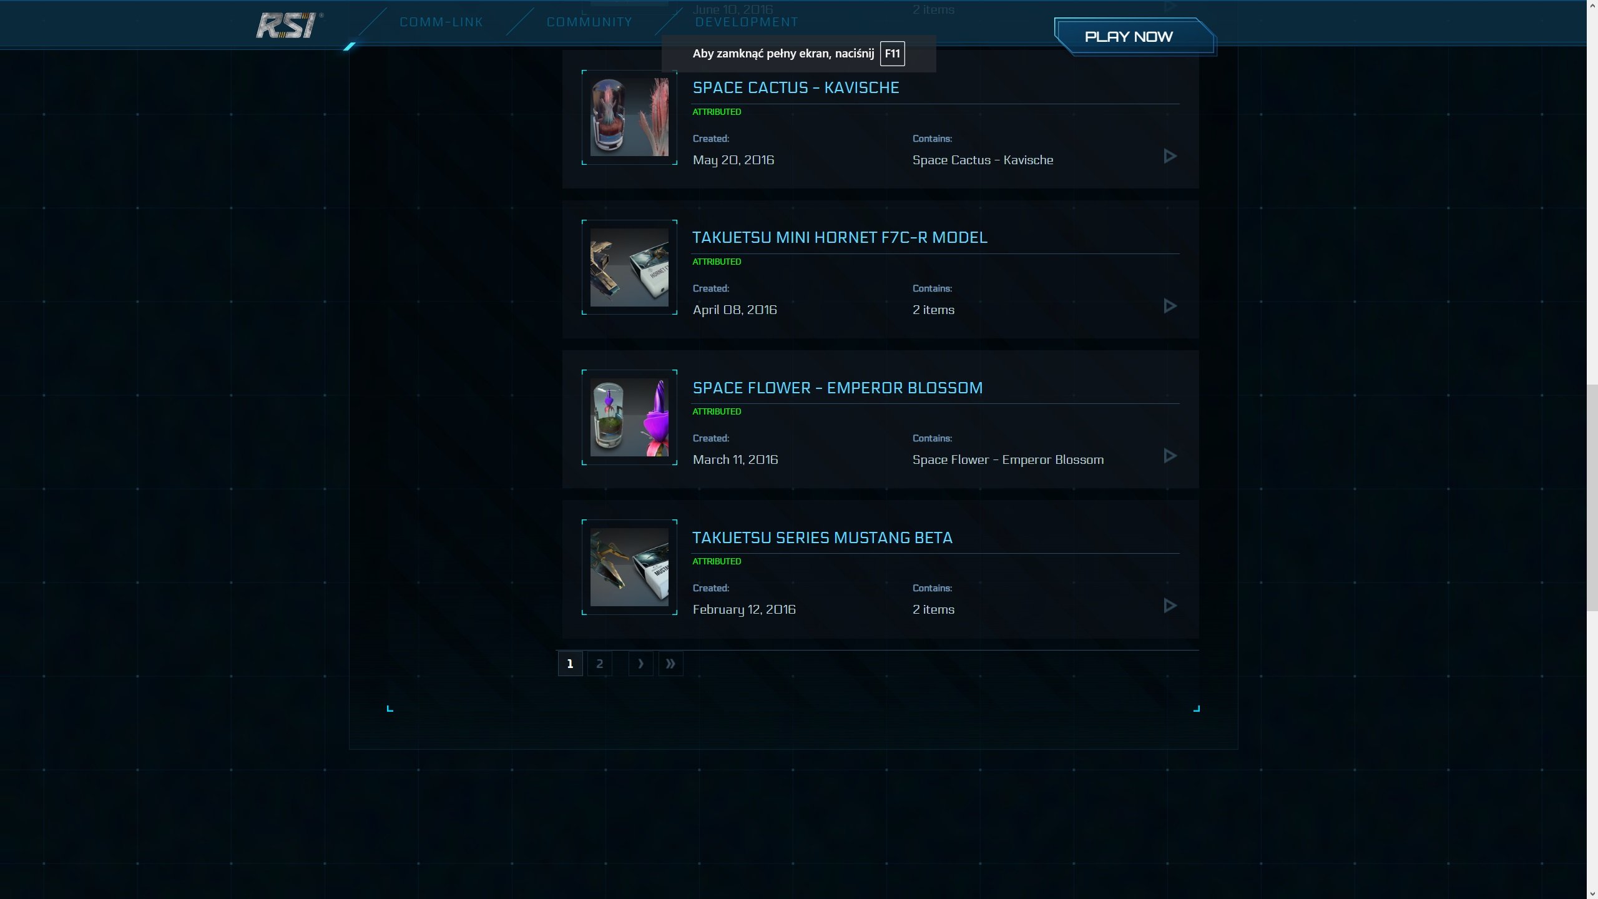This screenshot has height=899, width=1598.
Task: Click the date April 08, 2016
Action: (735, 310)
